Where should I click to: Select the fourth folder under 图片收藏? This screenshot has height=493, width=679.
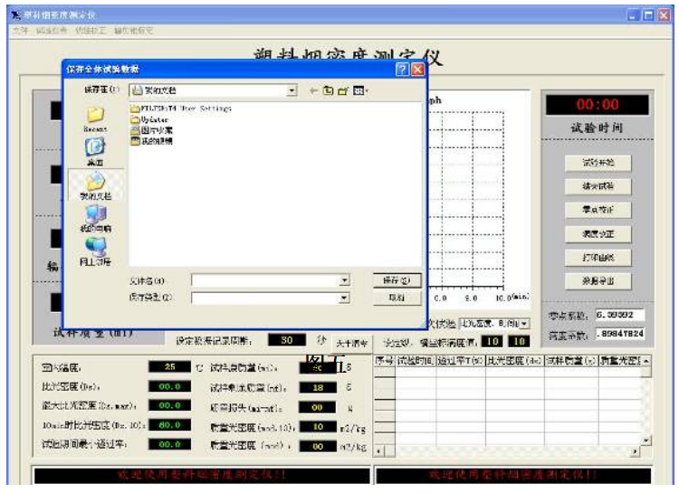click(x=151, y=141)
